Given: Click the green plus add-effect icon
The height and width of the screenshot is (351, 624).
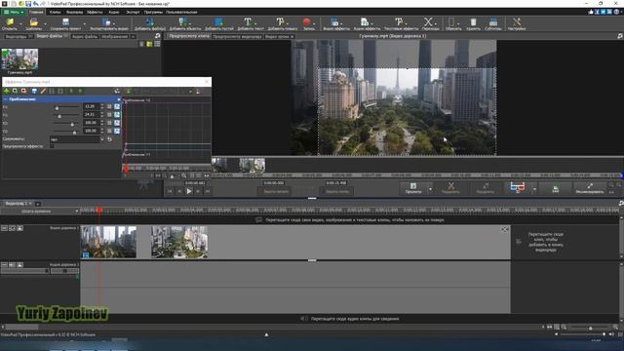Looking at the screenshot, I should click(7, 91).
